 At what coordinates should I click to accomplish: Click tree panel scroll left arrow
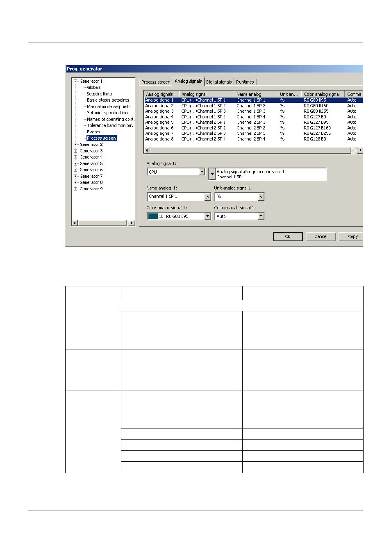click(x=75, y=223)
